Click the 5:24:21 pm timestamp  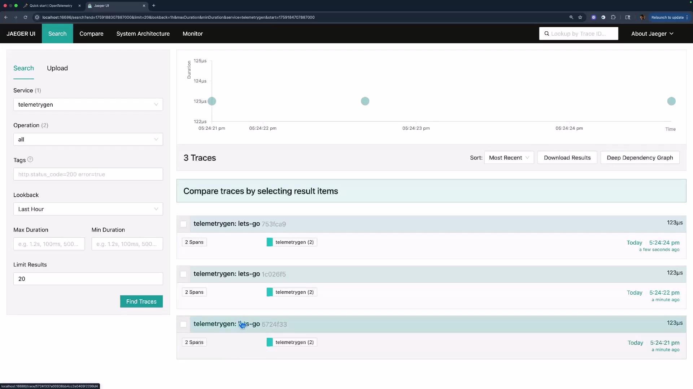[664, 343]
